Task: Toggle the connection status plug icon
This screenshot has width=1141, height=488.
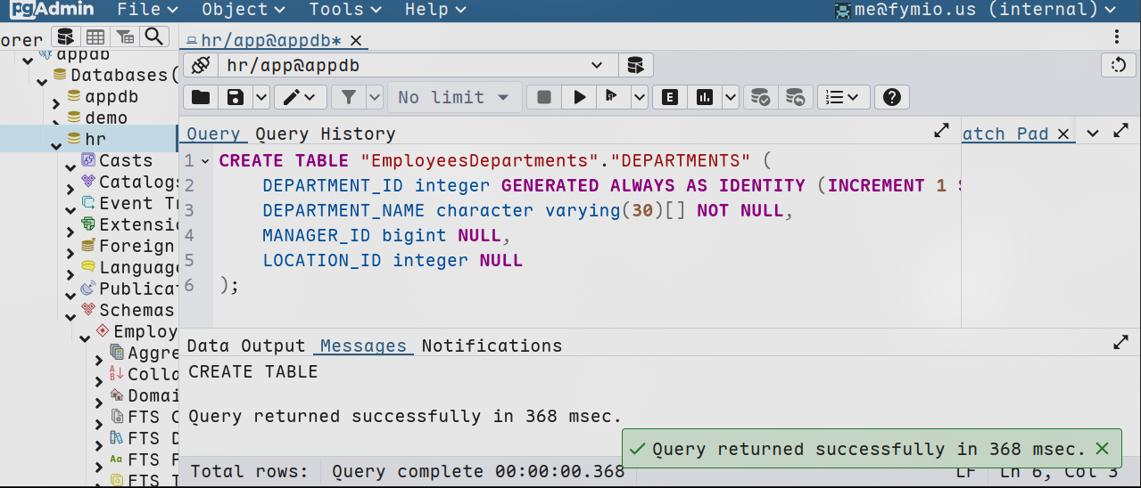Action: point(201,65)
